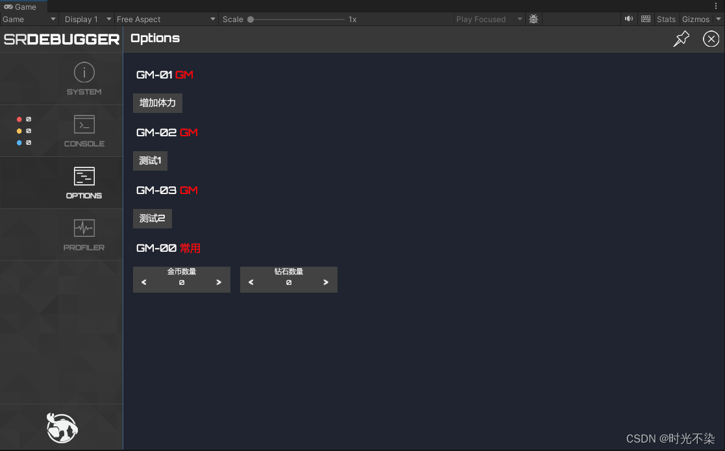
Task: Click the 测试1 button under GM-02
Action: coord(150,160)
